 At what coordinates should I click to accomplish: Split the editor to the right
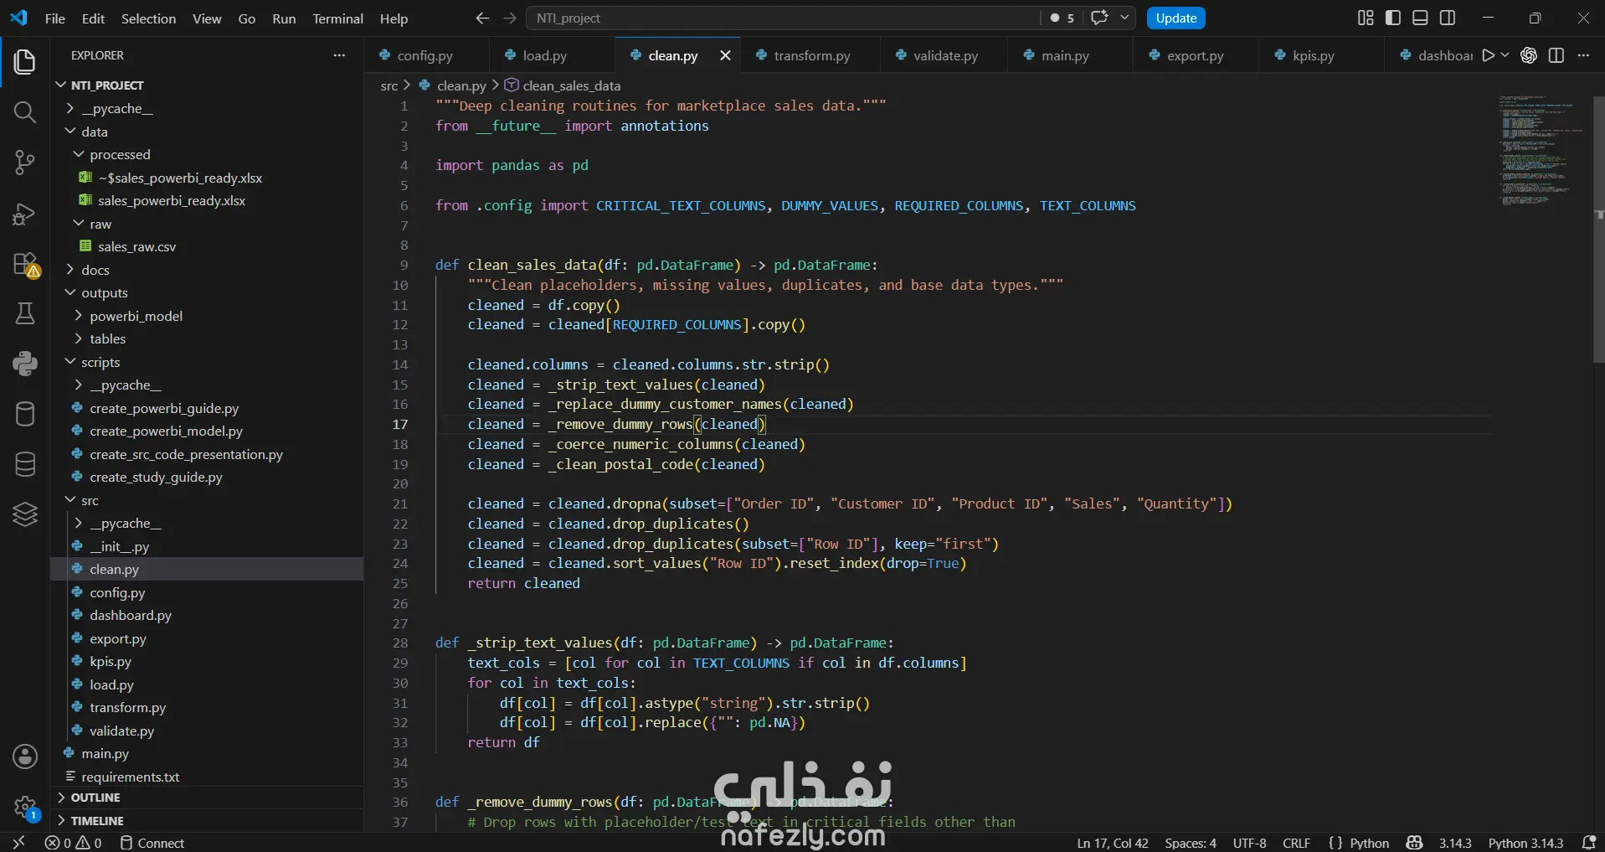1556,55
